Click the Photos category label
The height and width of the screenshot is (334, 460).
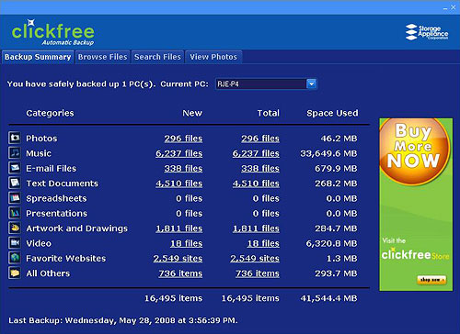pyautogui.click(x=41, y=139)
